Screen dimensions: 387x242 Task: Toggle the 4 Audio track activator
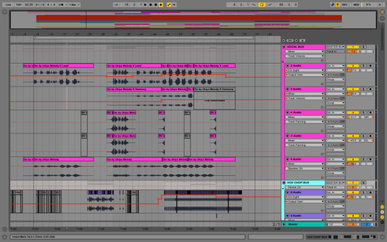click(352, 112)
